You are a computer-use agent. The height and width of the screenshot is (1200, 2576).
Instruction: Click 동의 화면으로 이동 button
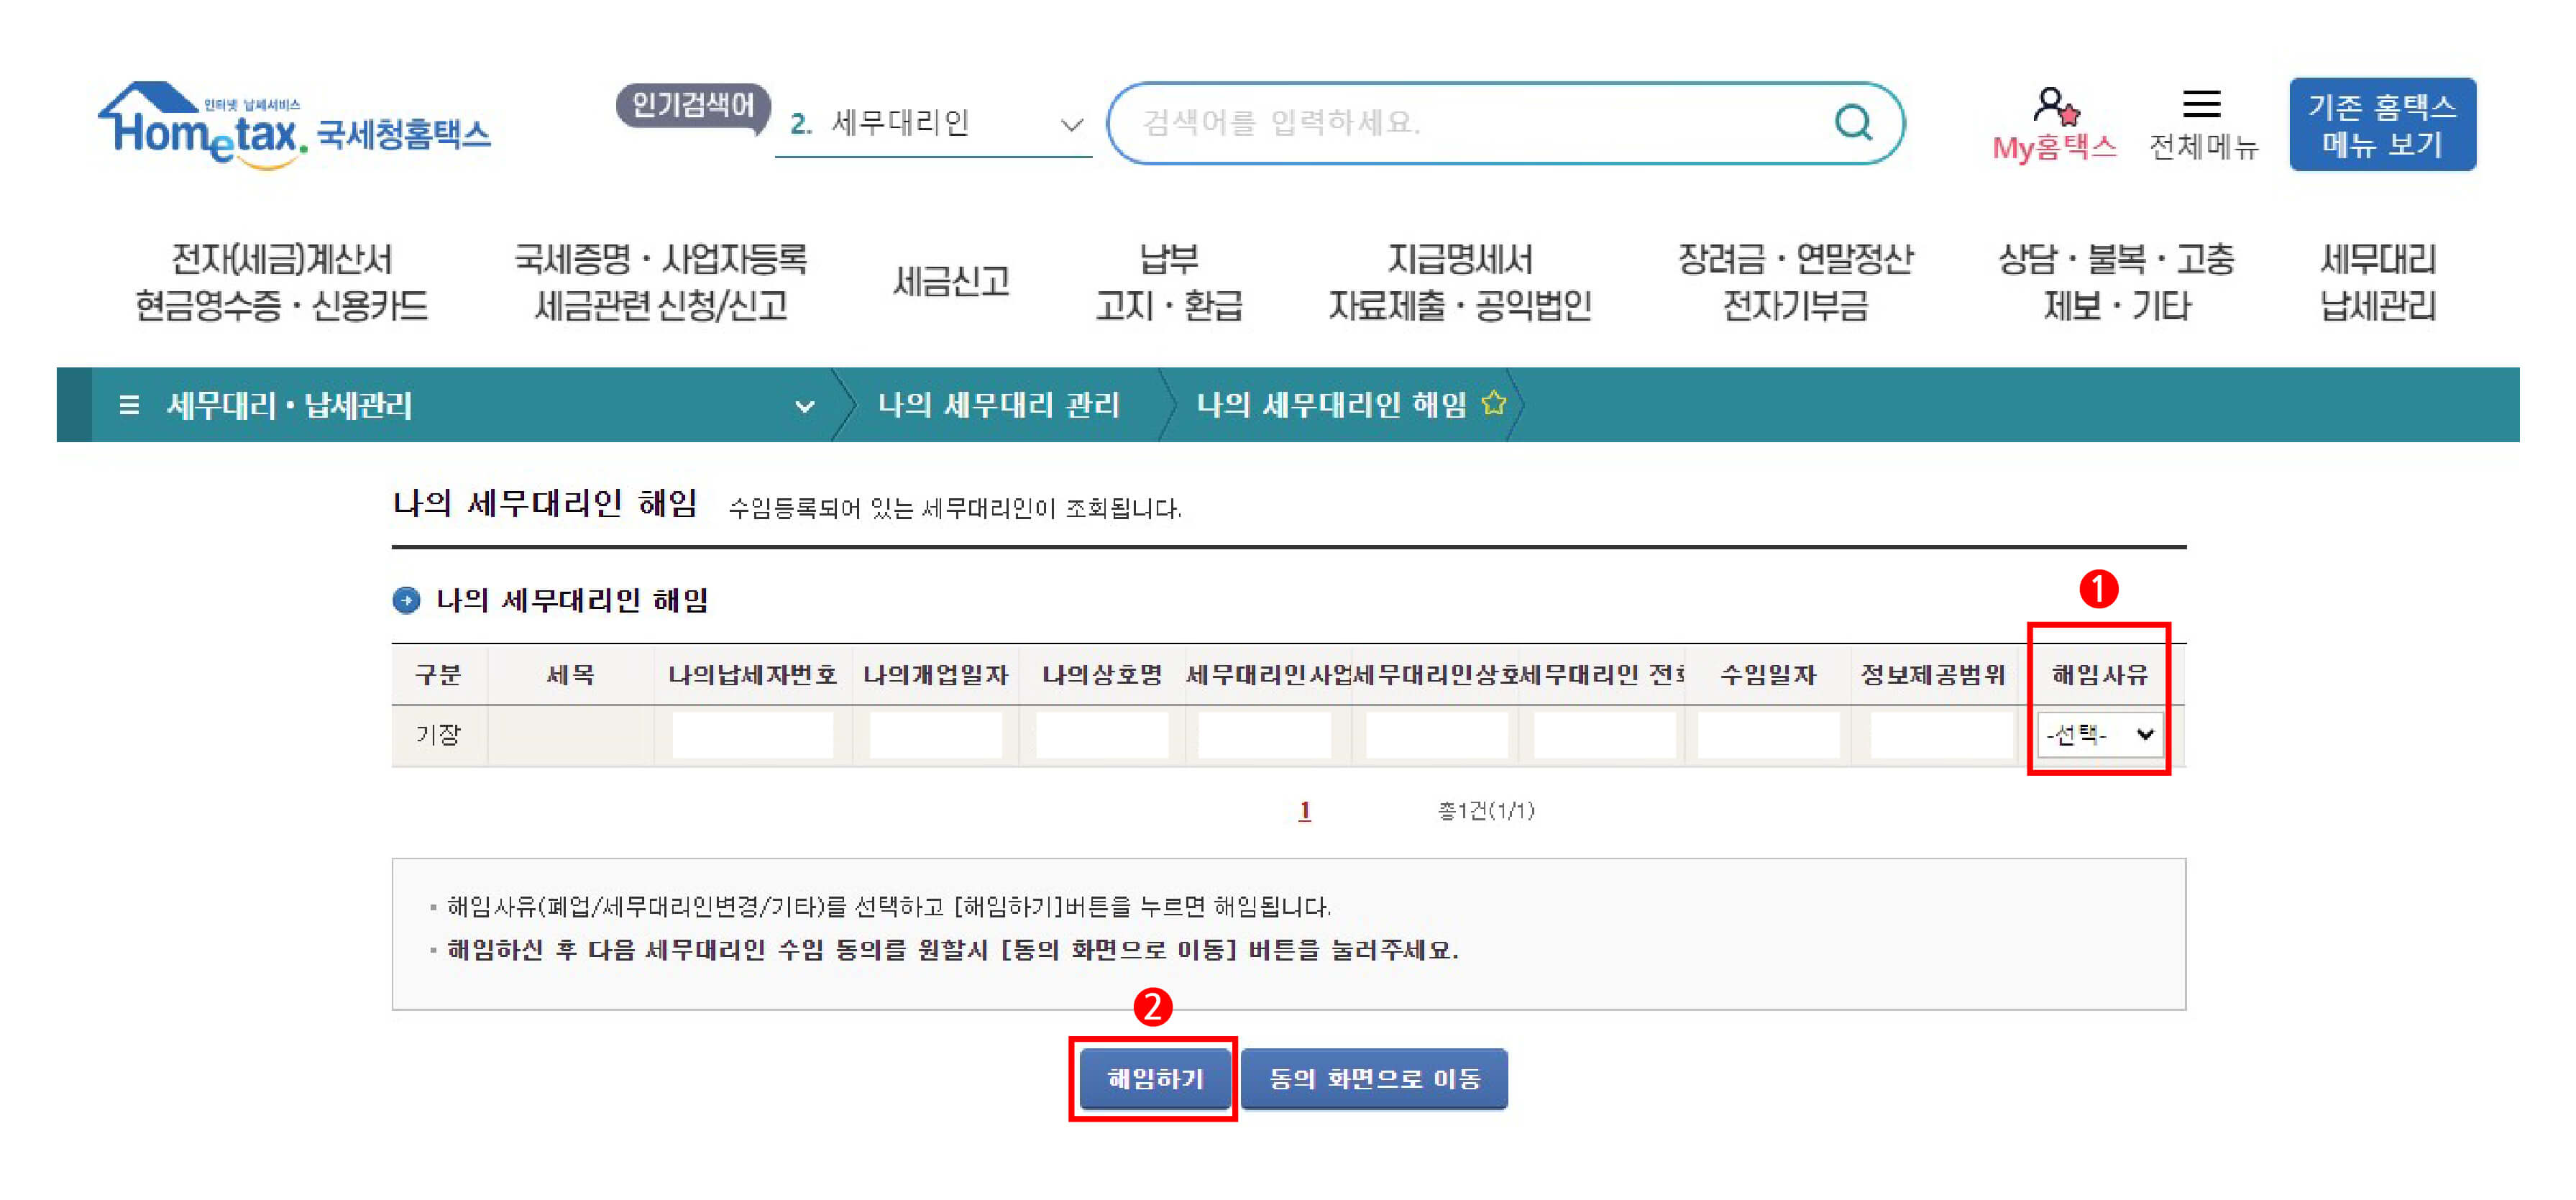pos(1373,1078)
